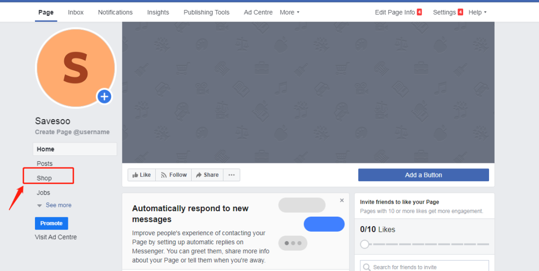
Task: Click the Savesoo profile picture
Action: pos(76,68)
